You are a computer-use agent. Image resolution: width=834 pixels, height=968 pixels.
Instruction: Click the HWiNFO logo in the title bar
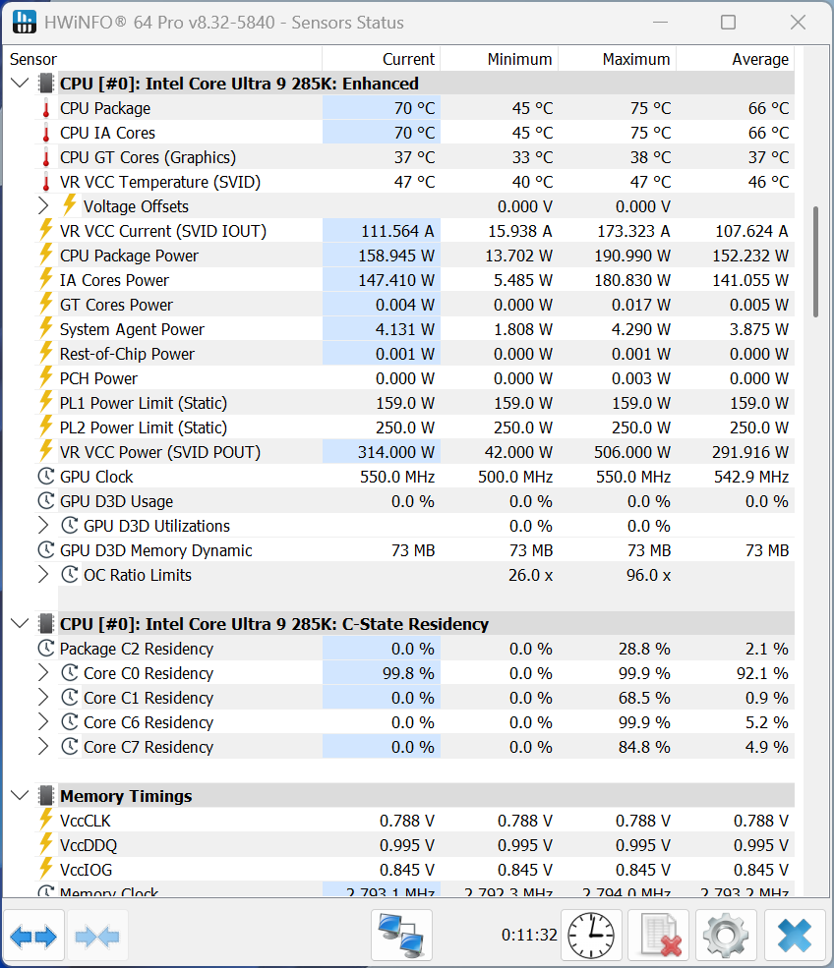(x=24, y=22)
